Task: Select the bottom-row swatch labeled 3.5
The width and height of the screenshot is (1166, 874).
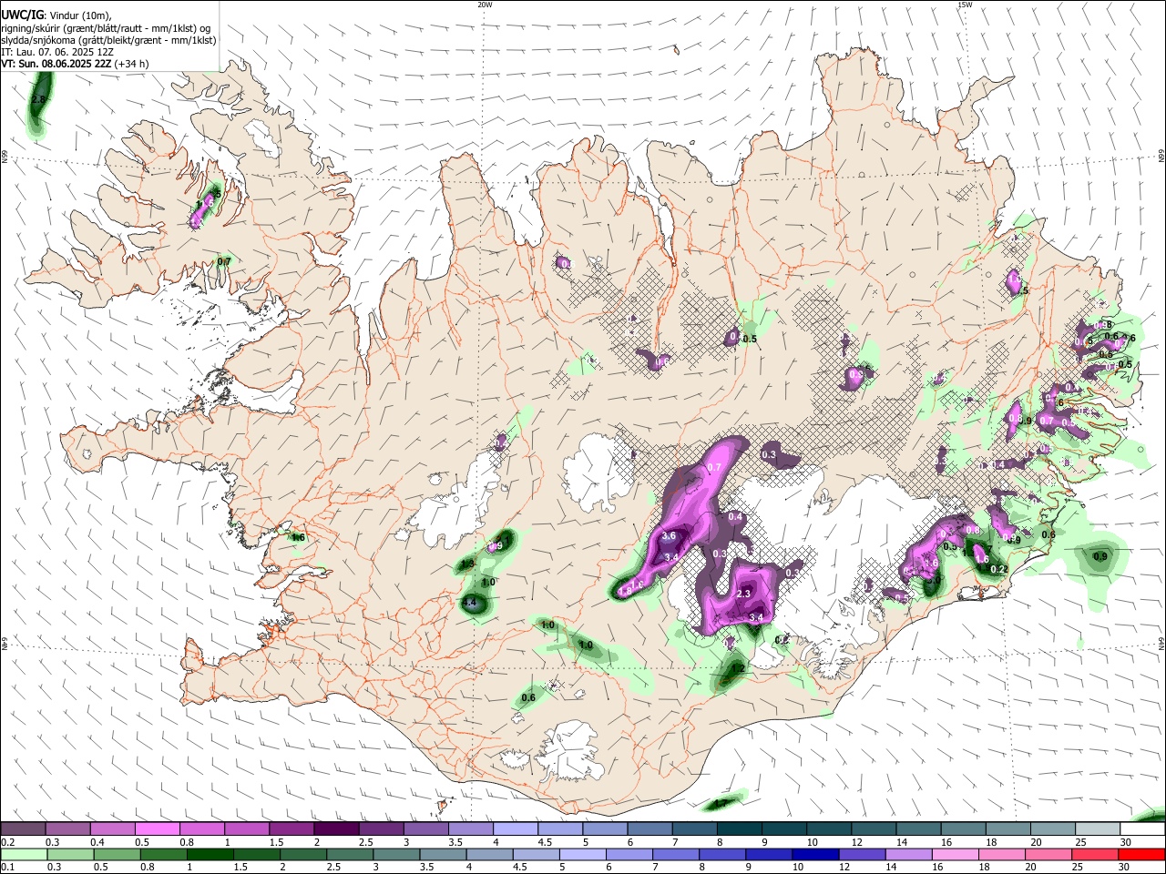Action: tap(443, 854)
